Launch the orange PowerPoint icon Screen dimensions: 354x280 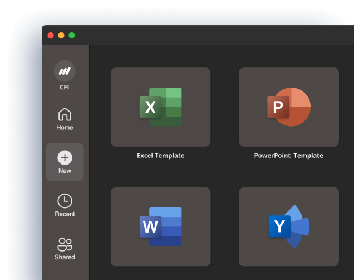tap(288, 107)
